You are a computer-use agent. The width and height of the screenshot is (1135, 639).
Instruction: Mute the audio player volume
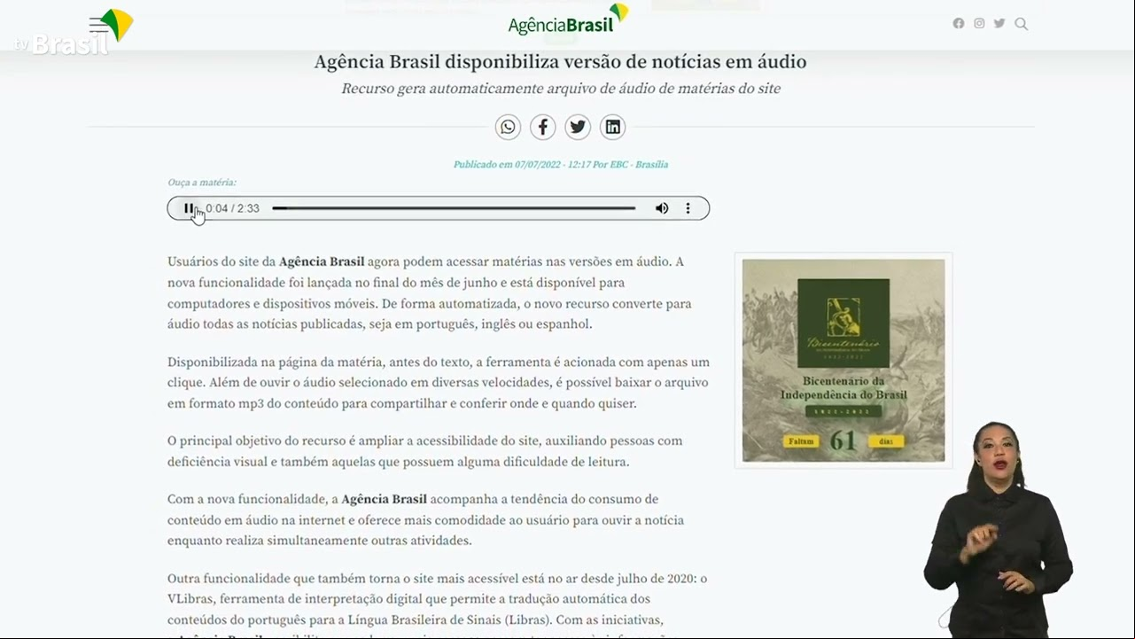pyautogui.click(x=662, y=208)
